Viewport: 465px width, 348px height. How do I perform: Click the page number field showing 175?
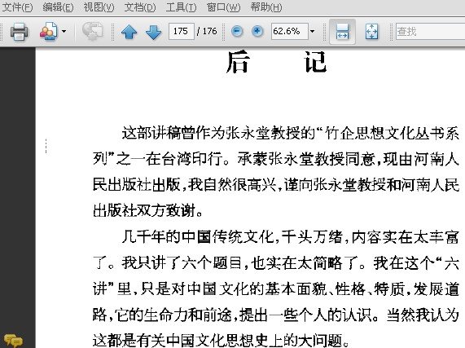(182, 31)
